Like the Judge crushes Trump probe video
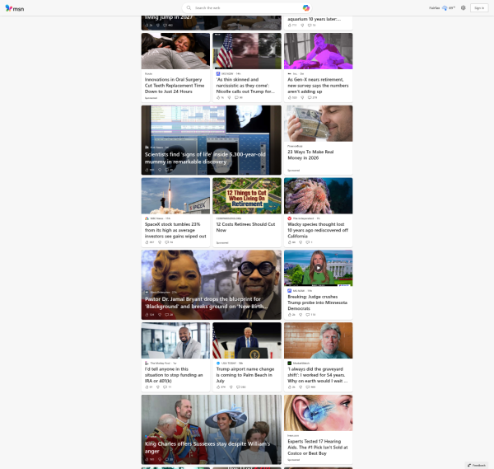 (x=291, y=315)
